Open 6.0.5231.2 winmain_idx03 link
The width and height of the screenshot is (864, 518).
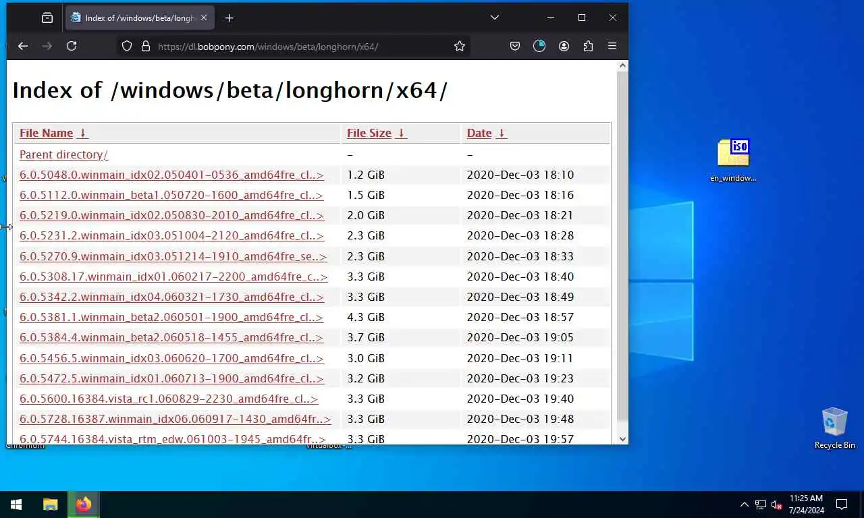[171, 235]
